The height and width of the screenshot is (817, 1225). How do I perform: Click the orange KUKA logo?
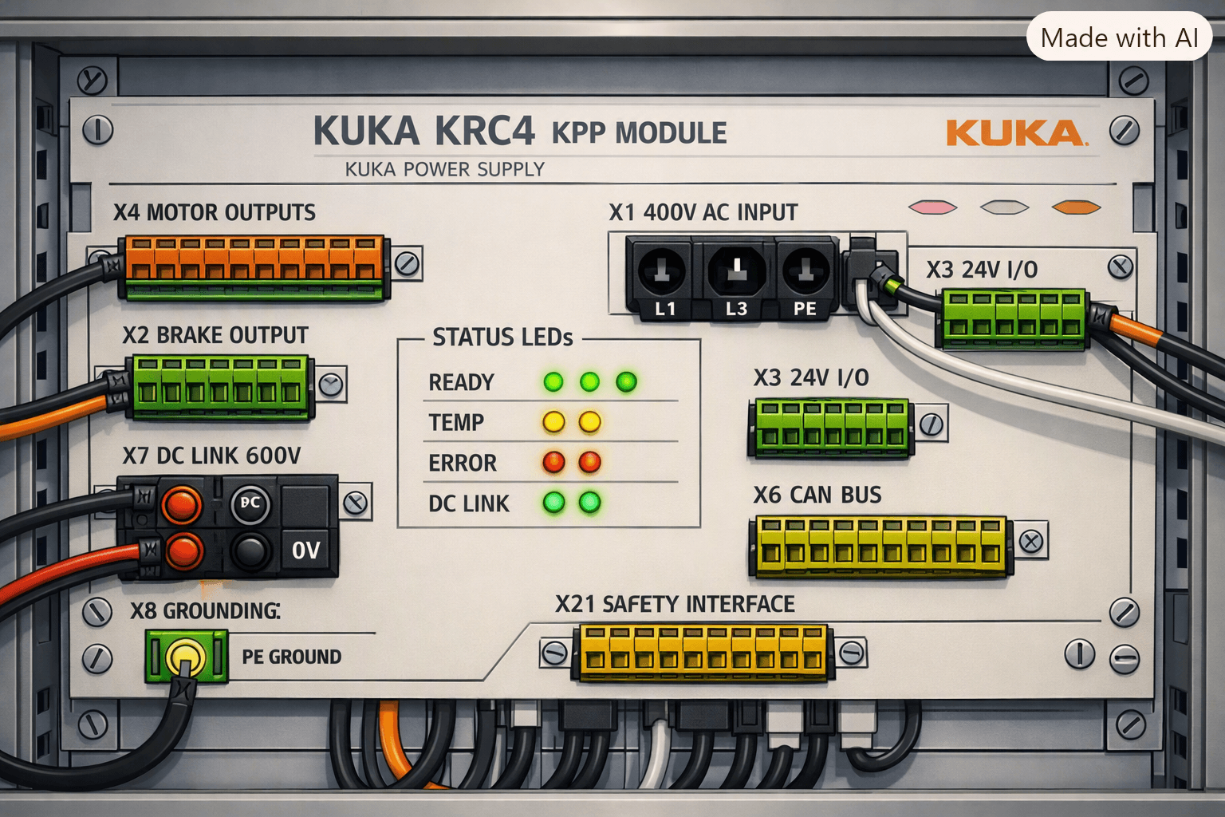[1016, 133]
